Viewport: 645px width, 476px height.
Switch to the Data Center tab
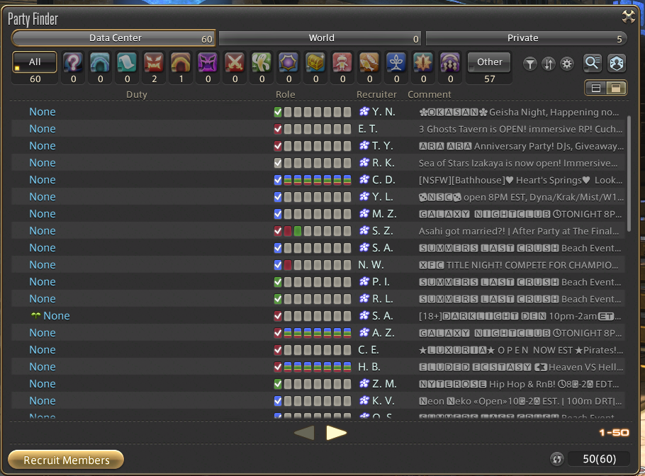coord(113,38)
